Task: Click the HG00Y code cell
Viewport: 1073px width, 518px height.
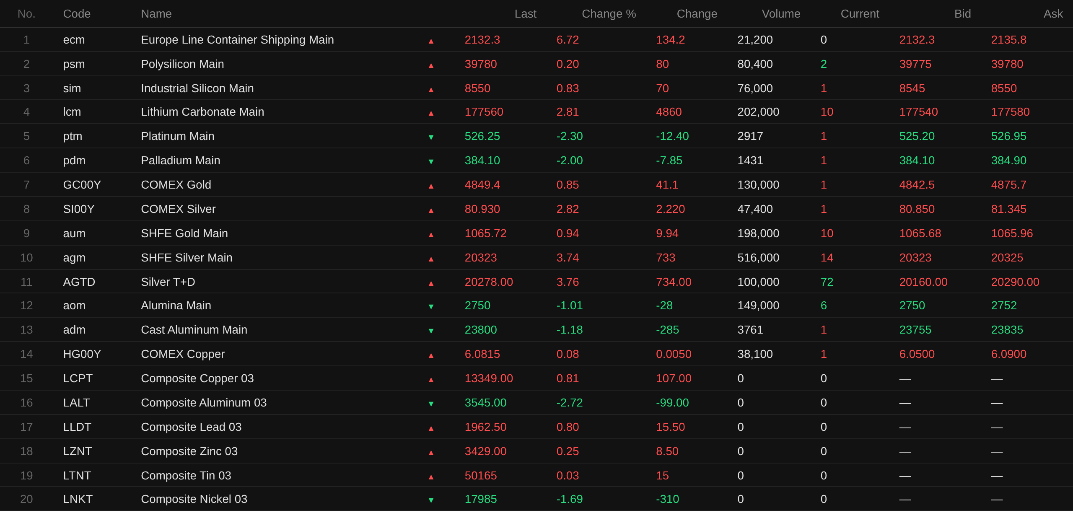Action: click(x=82, y=354)
